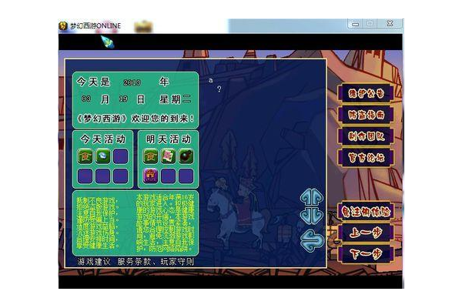Click the pink scroll icon under 明天活动
Screen dimensions: 462x308
click(x=168, y=156)
